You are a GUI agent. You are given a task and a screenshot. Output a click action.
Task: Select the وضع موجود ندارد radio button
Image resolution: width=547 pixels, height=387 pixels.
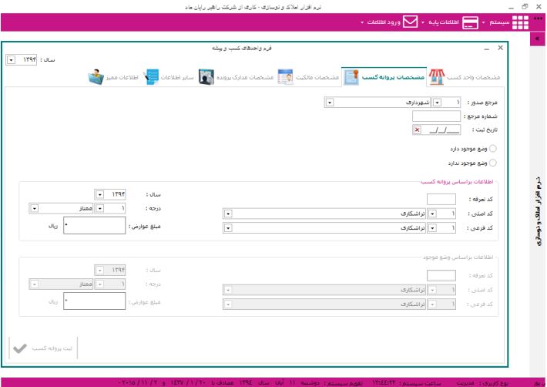coord(493,163)
